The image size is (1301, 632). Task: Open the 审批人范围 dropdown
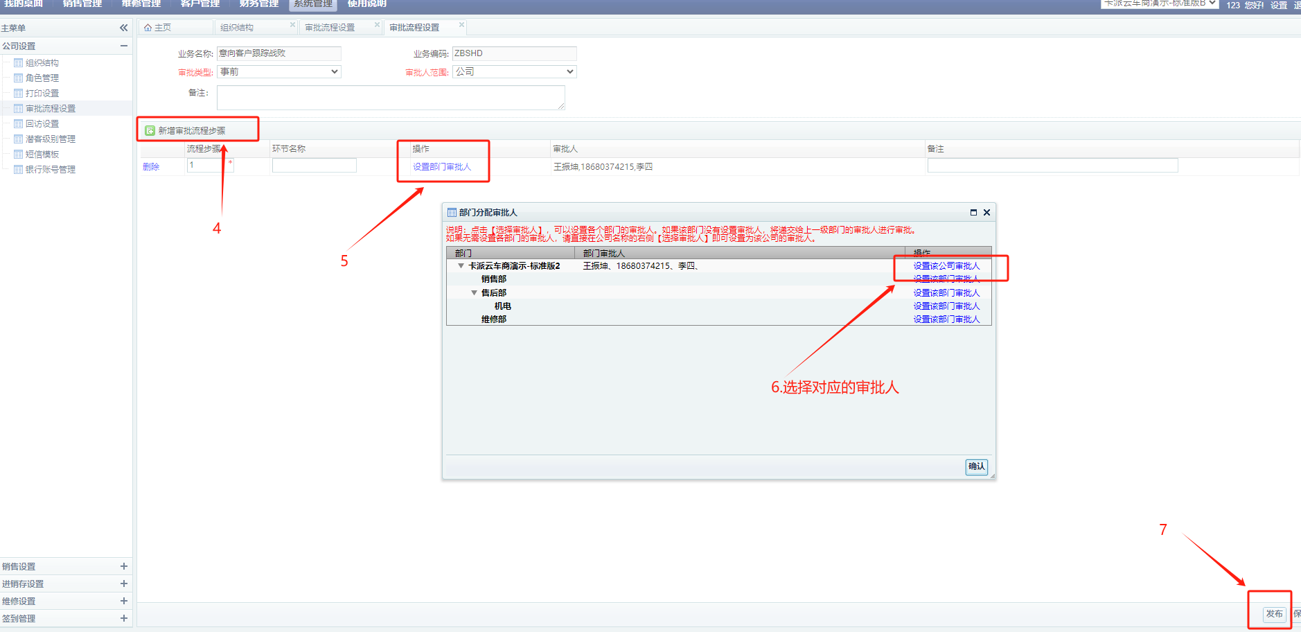click(x=514, y=72)
